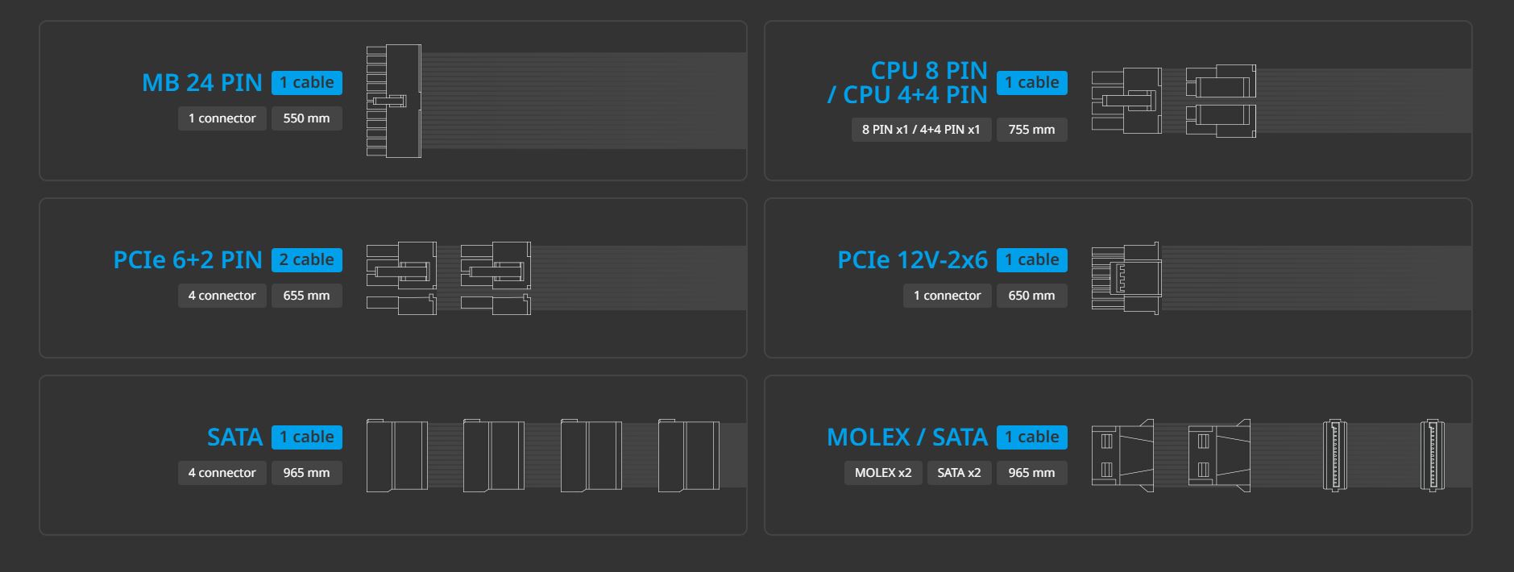1514x572 pixels.
Task: Select the first PCIe 6+2 PIN connector drawing
Action: (x=401, y=278)
